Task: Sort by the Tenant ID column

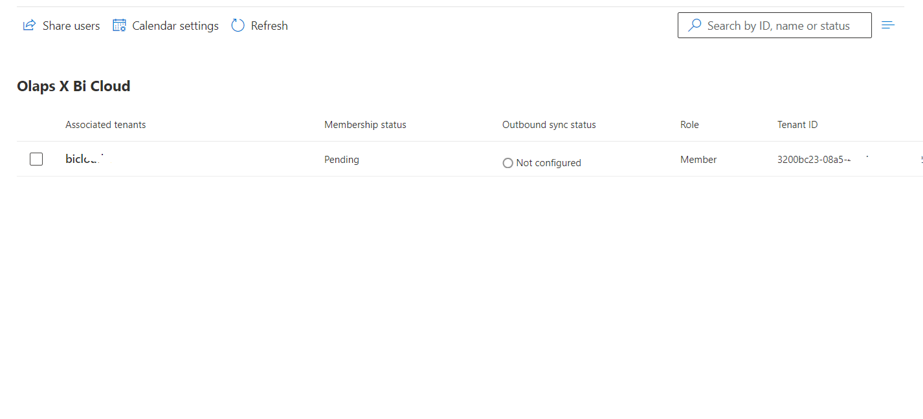Action: pyautogui.click(x=797, y=124)
